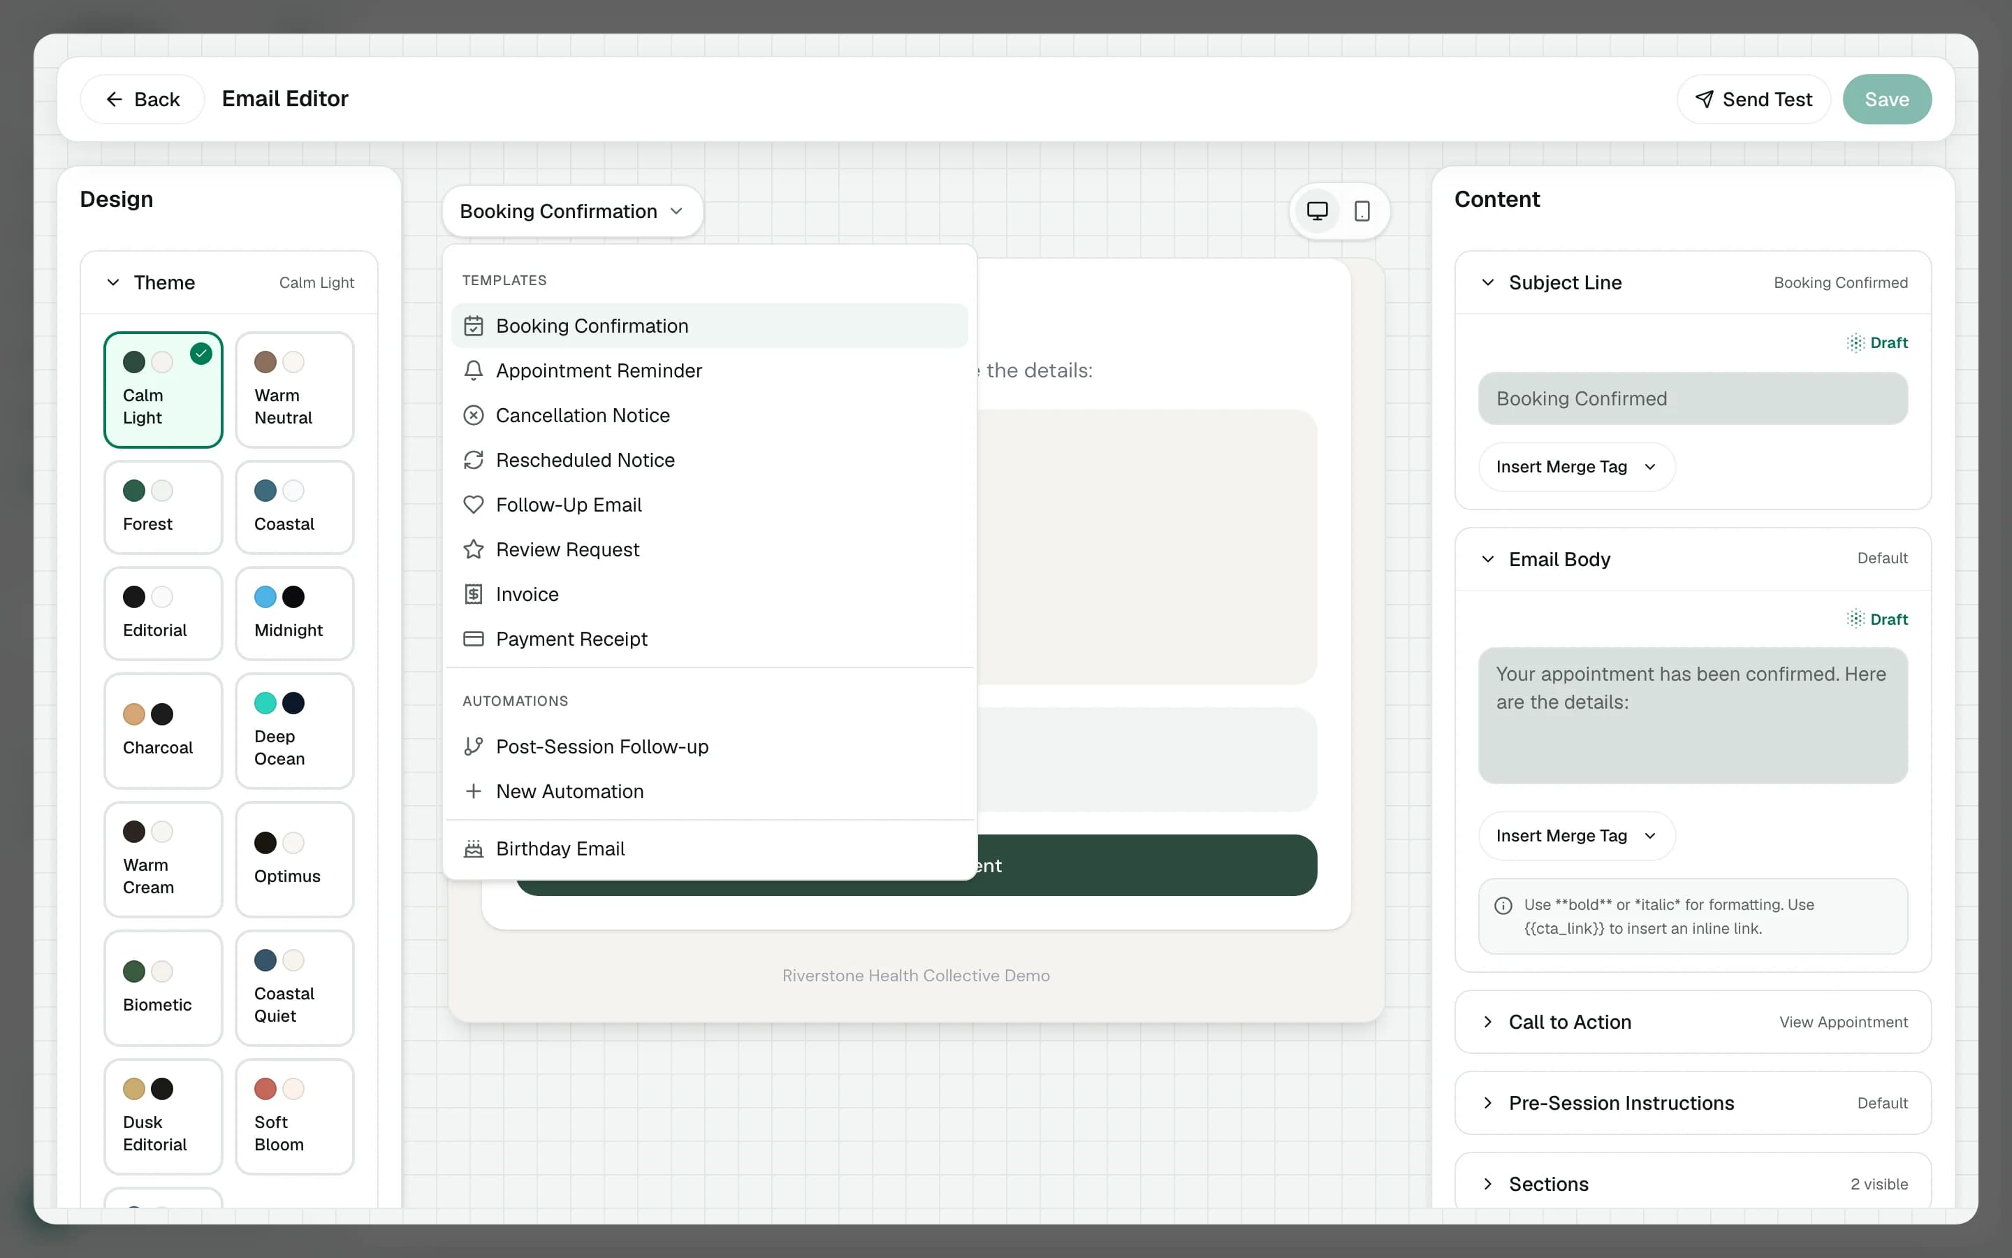The image size is (2012, 1258).
Task: Click the card icon for Payment Receipt
Action: pyautogui.click(x=473, y=639)
